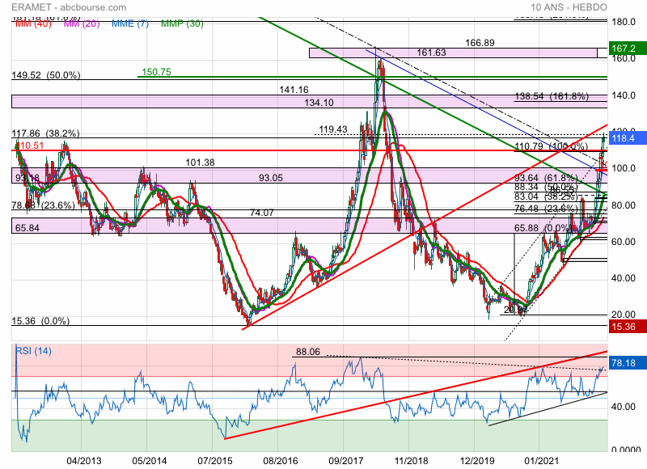
Task: Click the 04/2013 date axis label
Action: click(x=84, y=461)
